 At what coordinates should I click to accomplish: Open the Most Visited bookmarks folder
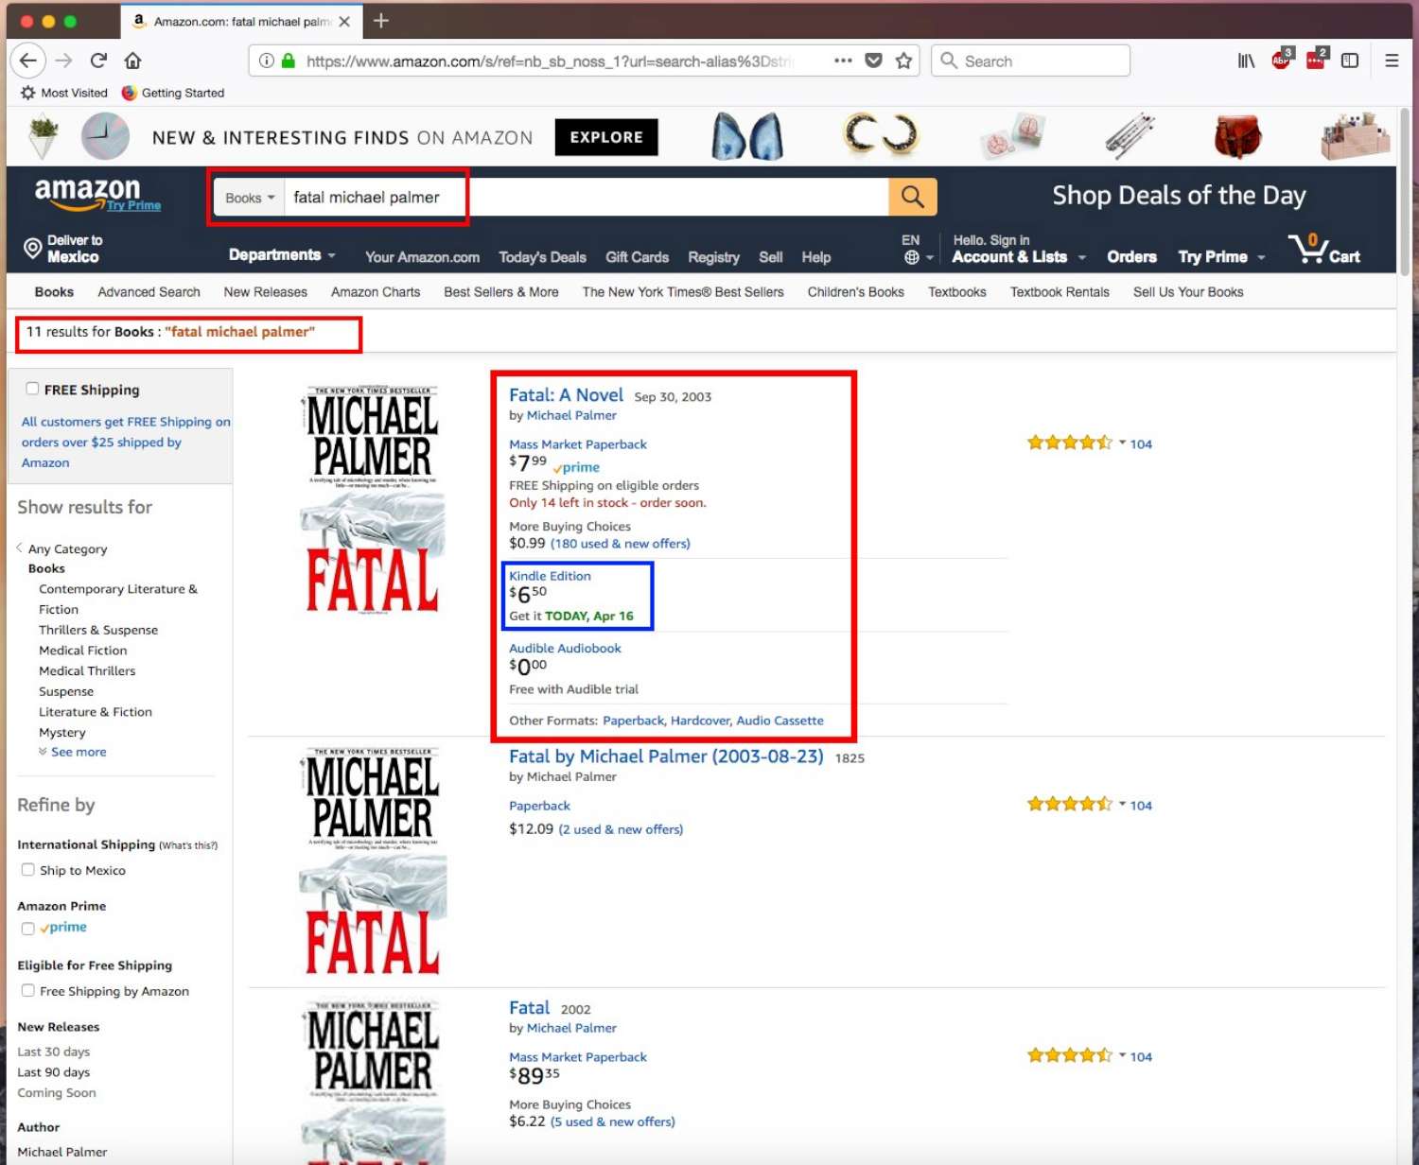click(x=64, y=93)
